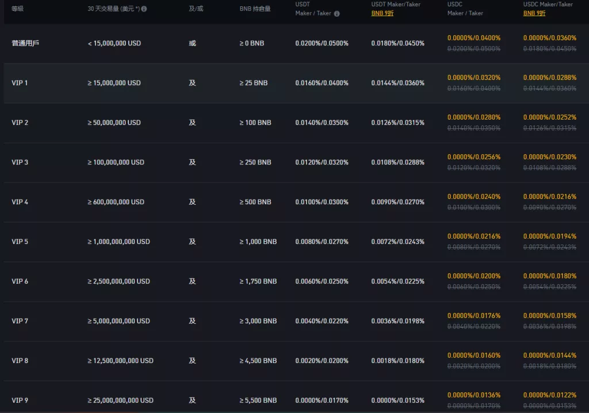
Task: Click the 及 cell in the VIP 9 row
Action: tap(192, 400)
